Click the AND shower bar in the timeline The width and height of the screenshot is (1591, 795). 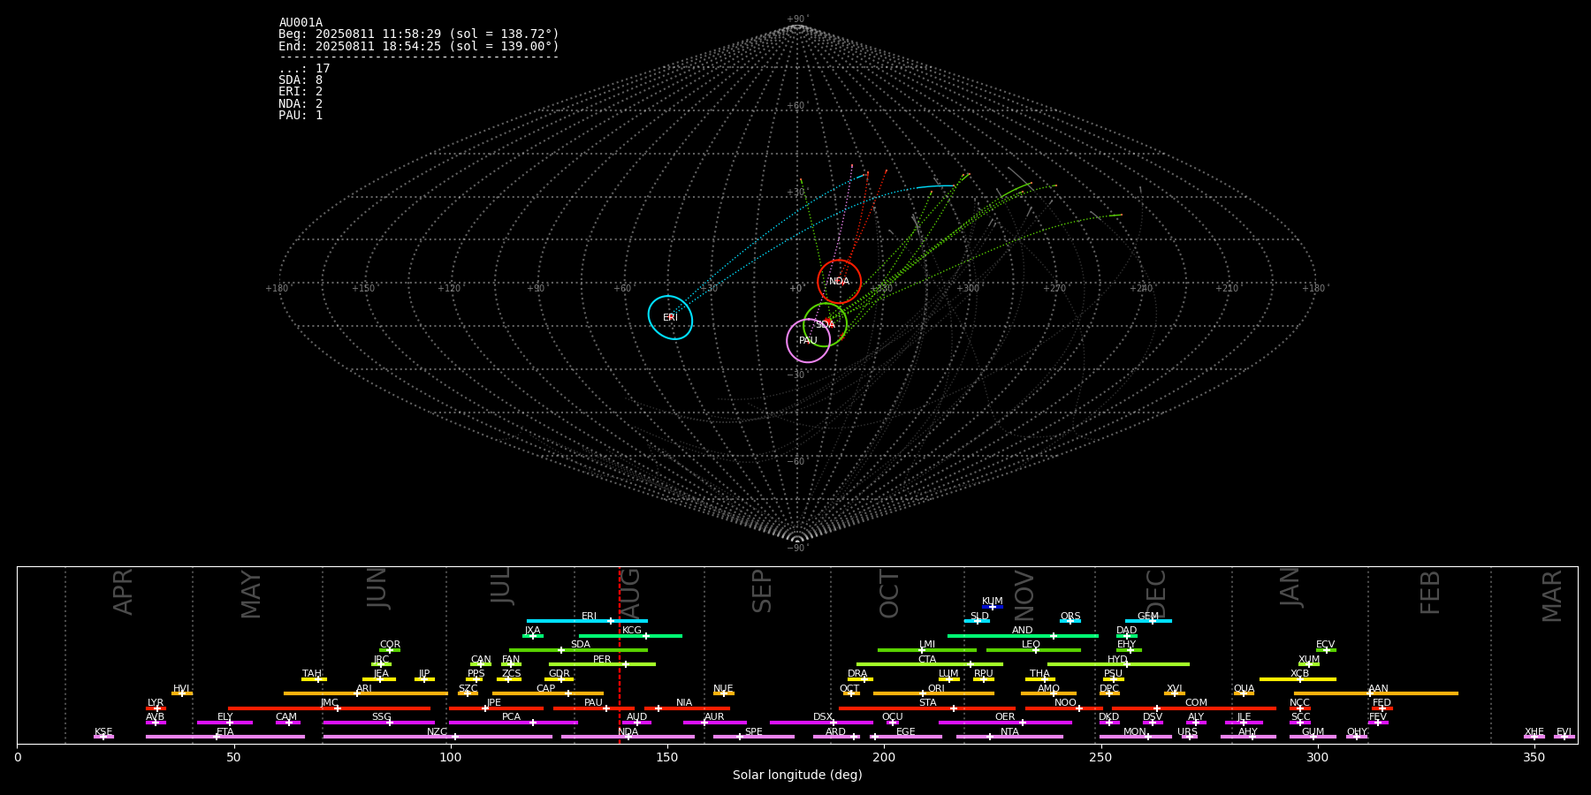(x=1023, y=635)
